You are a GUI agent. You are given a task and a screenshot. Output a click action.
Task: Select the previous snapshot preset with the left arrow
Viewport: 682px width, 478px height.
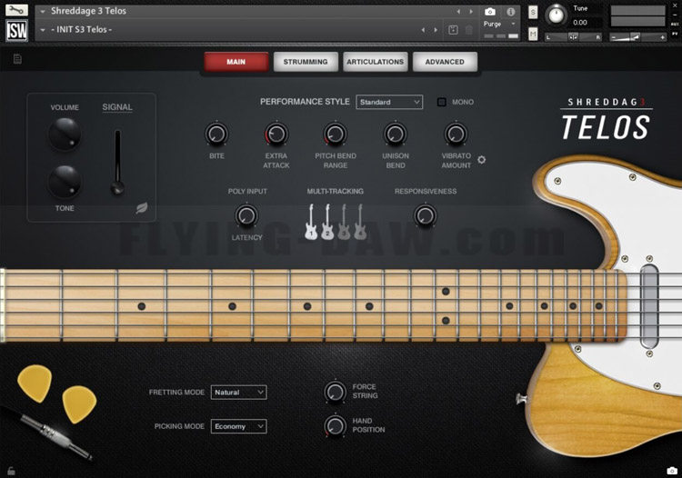tap(423, 30)
